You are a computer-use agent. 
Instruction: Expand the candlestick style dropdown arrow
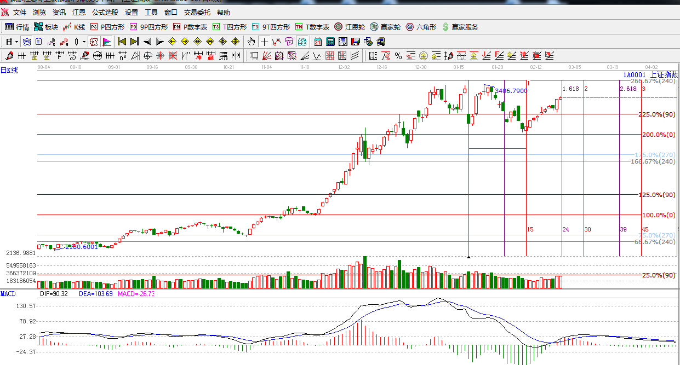point(83,42)
